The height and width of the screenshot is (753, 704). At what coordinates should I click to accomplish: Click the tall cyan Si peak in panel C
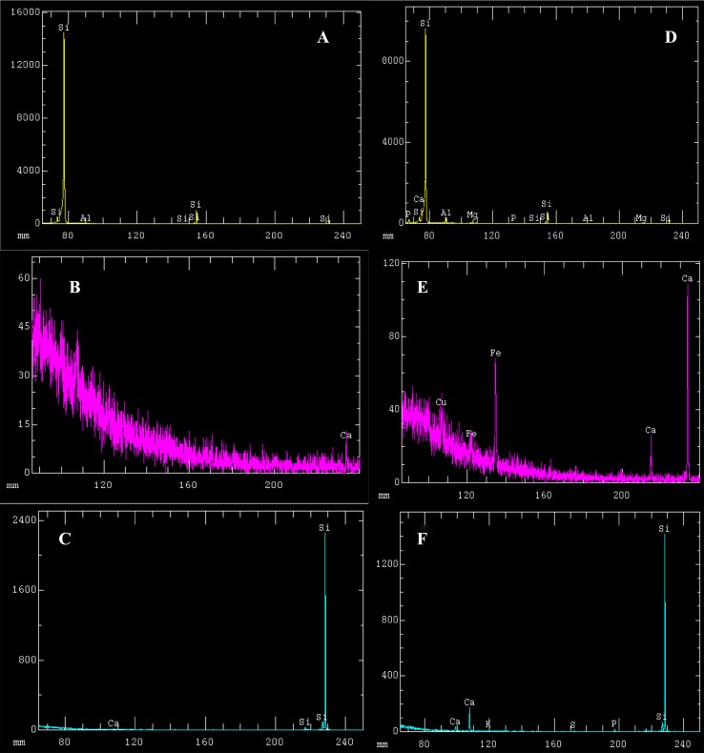[x=325, y=632]
